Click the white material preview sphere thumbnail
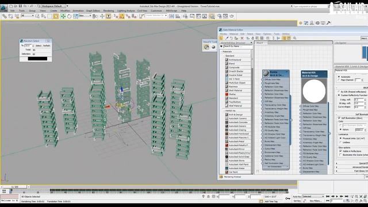Image resolution: width=368 pixels, height=207 pixels. tap(314, 91)
